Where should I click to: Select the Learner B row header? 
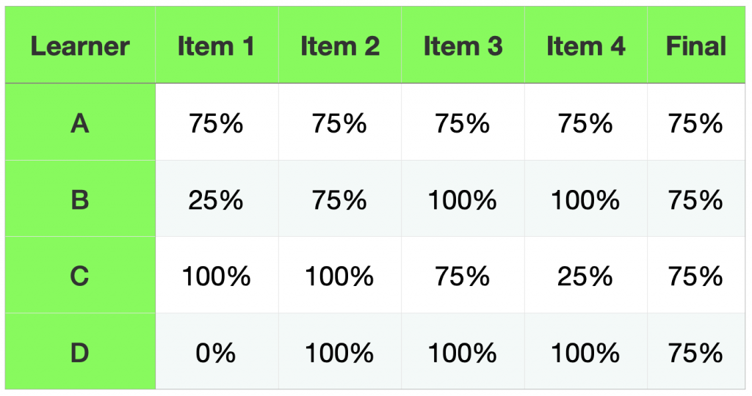(x=80, y=199)
